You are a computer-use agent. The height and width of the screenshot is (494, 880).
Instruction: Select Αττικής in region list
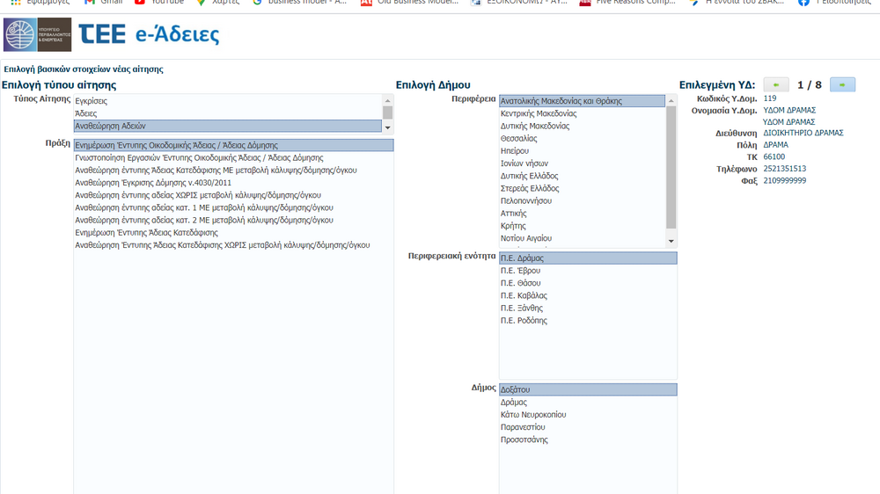514,214
